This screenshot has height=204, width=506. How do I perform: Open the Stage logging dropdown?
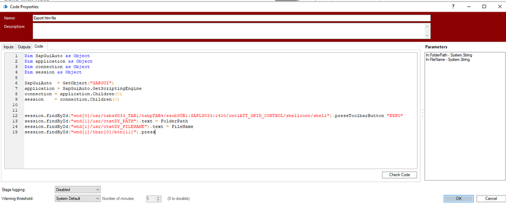(78, 190)
